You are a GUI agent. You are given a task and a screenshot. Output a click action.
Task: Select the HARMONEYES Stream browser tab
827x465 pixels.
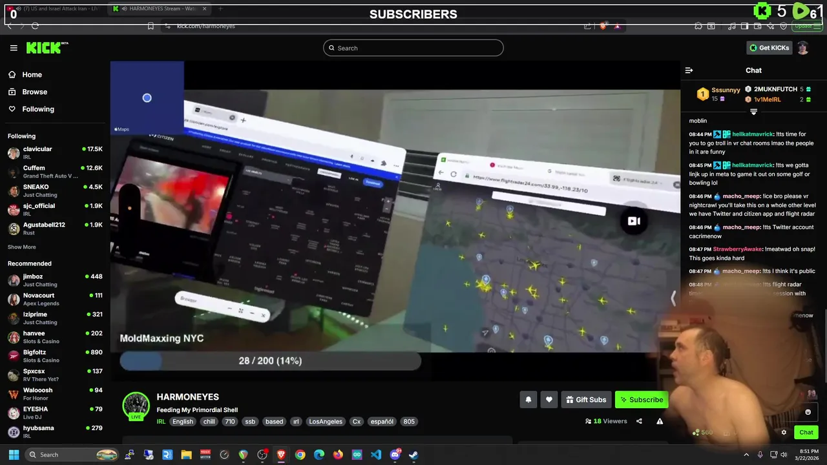[159, 8]
